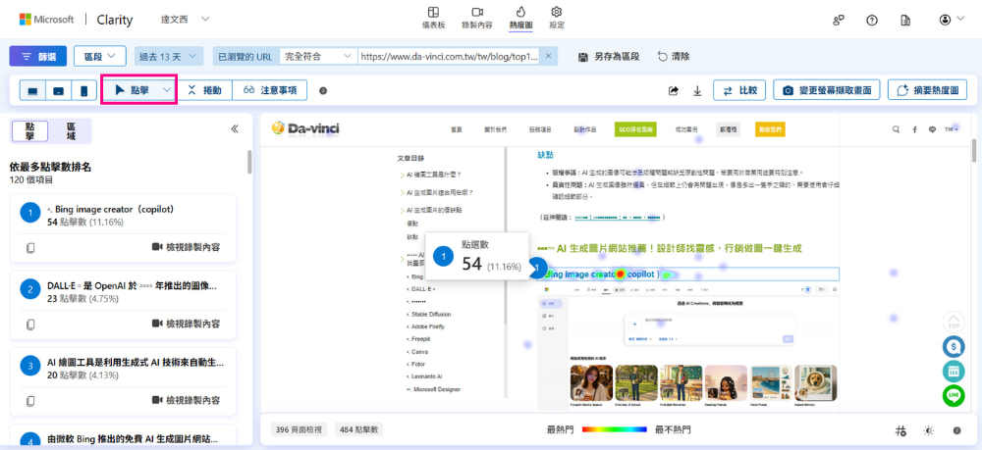
Task: Click the share heatmap icon
Action: tap(674, 91)
